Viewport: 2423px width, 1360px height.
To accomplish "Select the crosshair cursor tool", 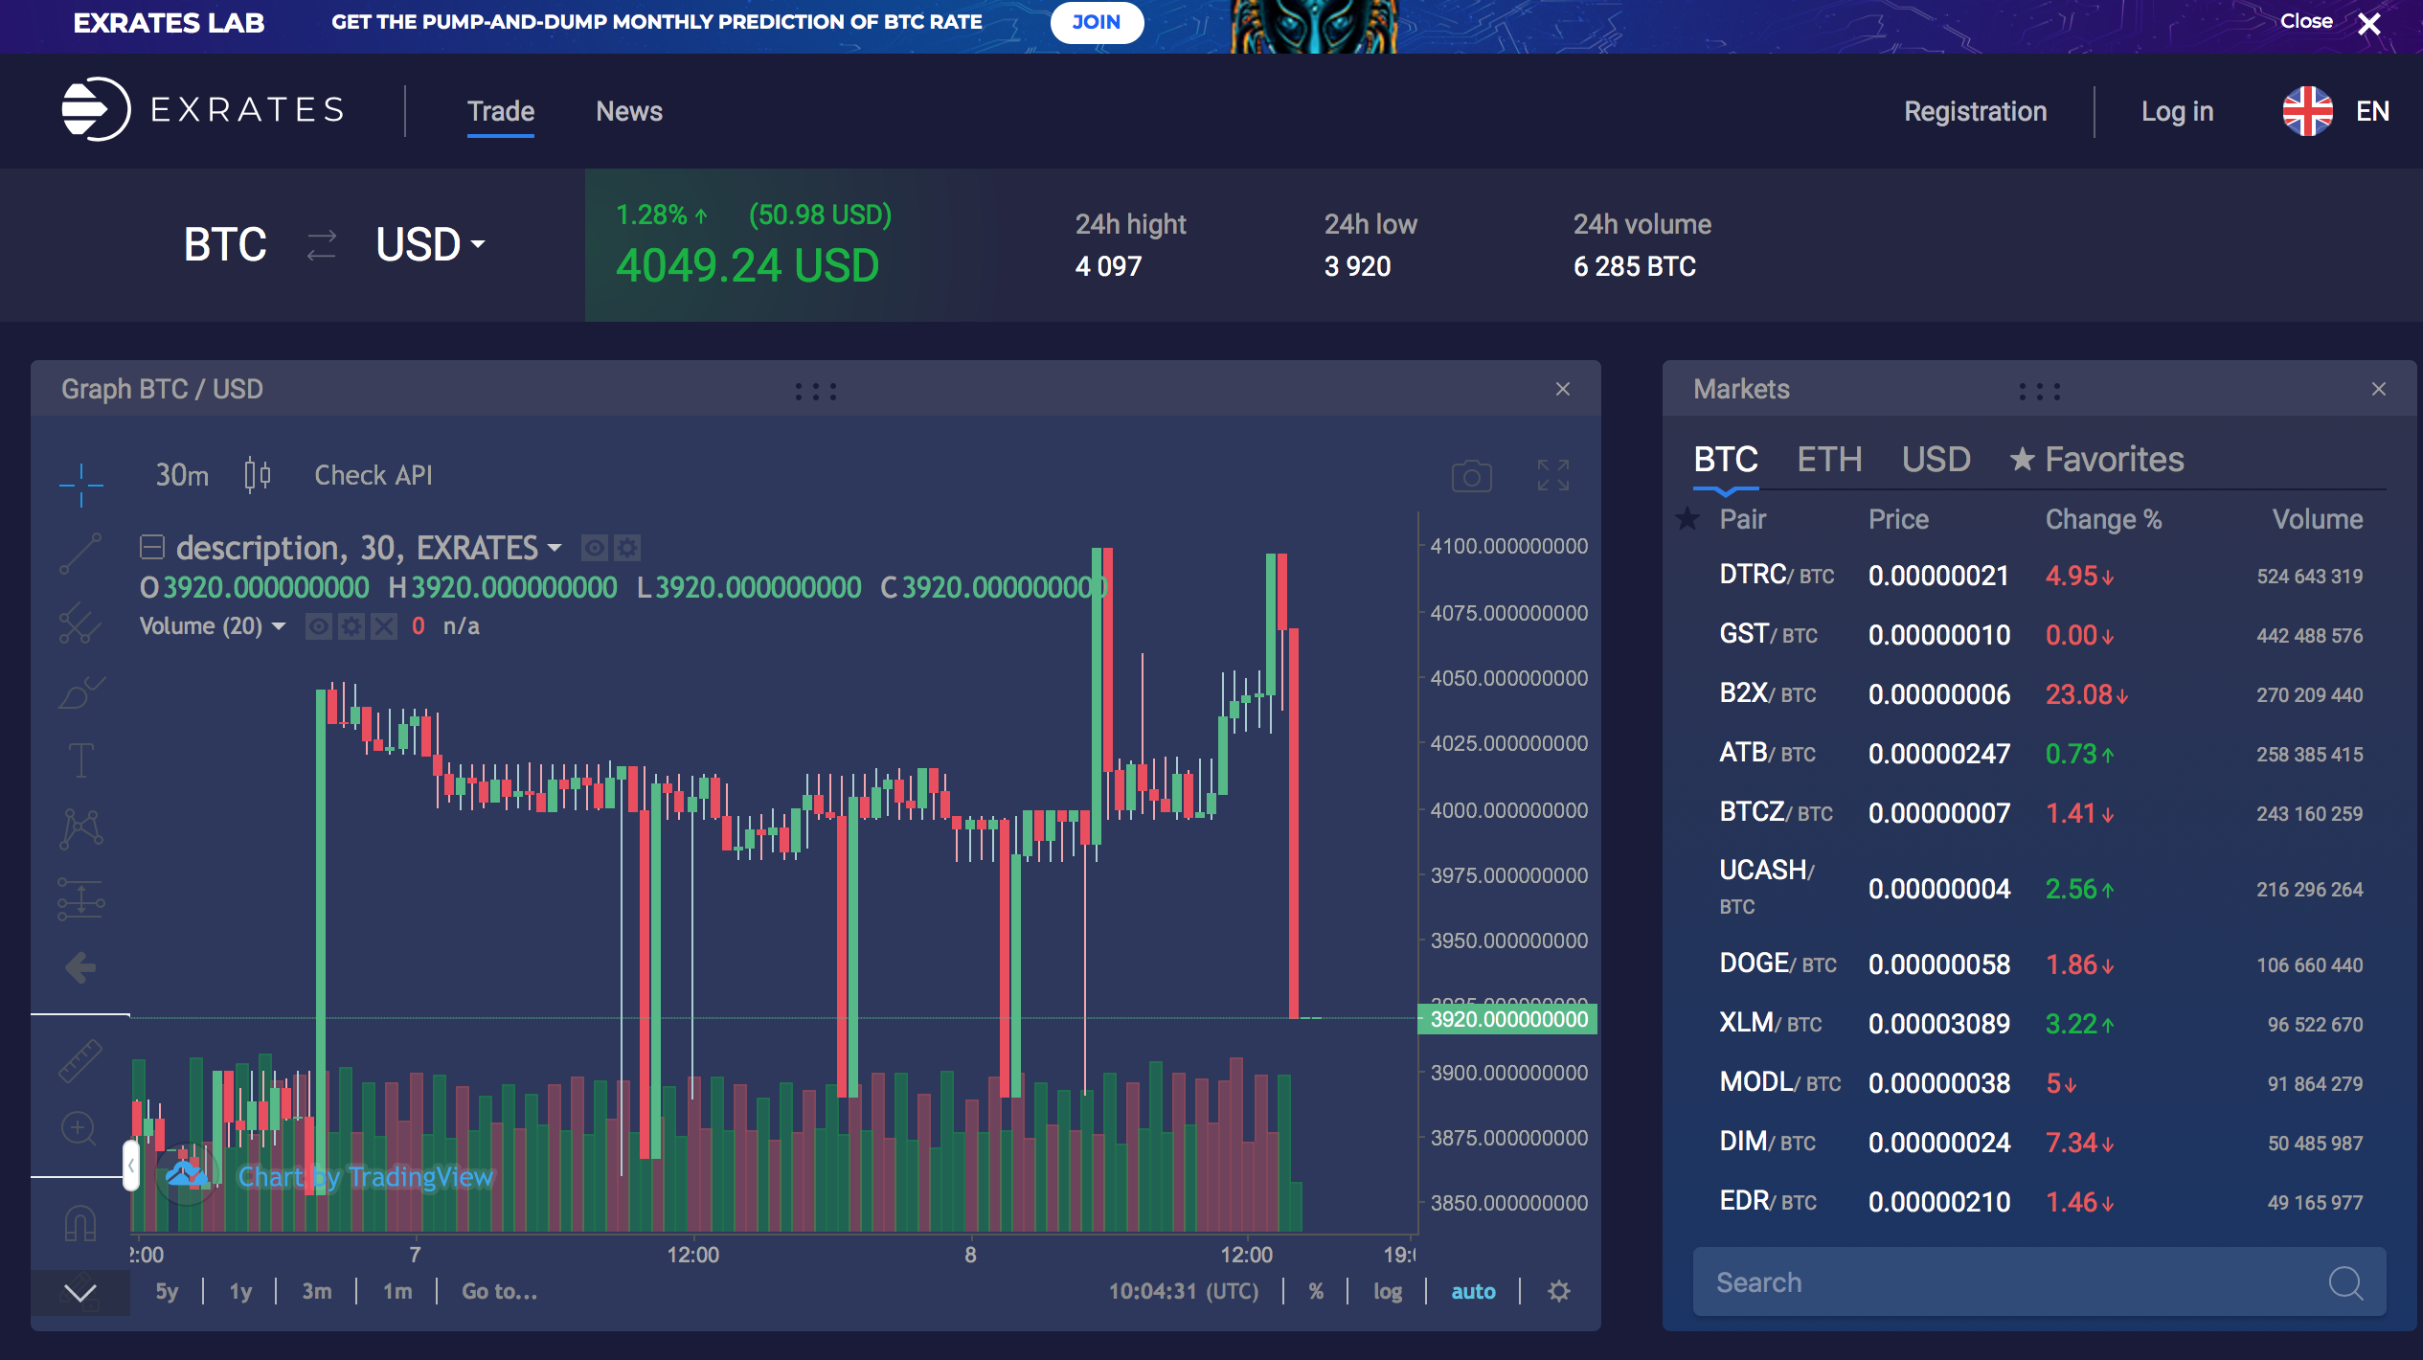I will pos(80,485).
